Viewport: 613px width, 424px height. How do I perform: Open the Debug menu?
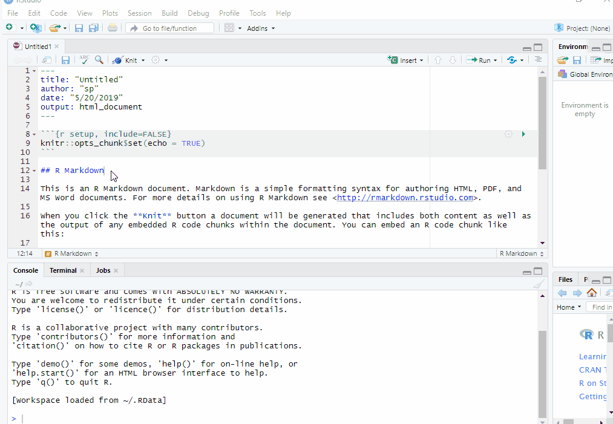pos(198,13)
